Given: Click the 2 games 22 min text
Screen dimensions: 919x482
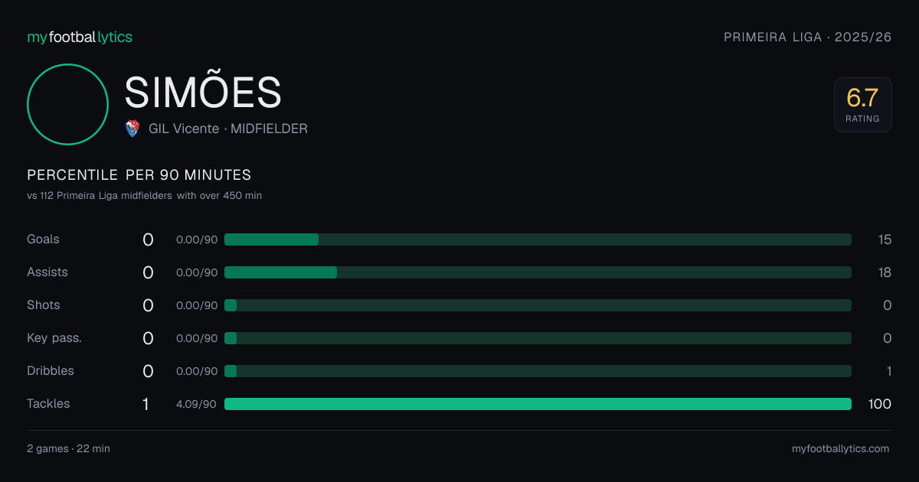Looking at the screenshot, I should pyautogui.click(x=68, y=449).
